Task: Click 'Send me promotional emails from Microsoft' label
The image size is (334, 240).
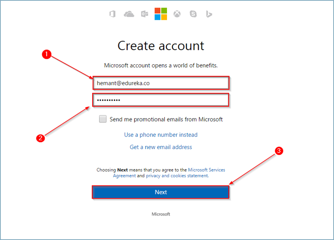Action: (x=166, y=119)
